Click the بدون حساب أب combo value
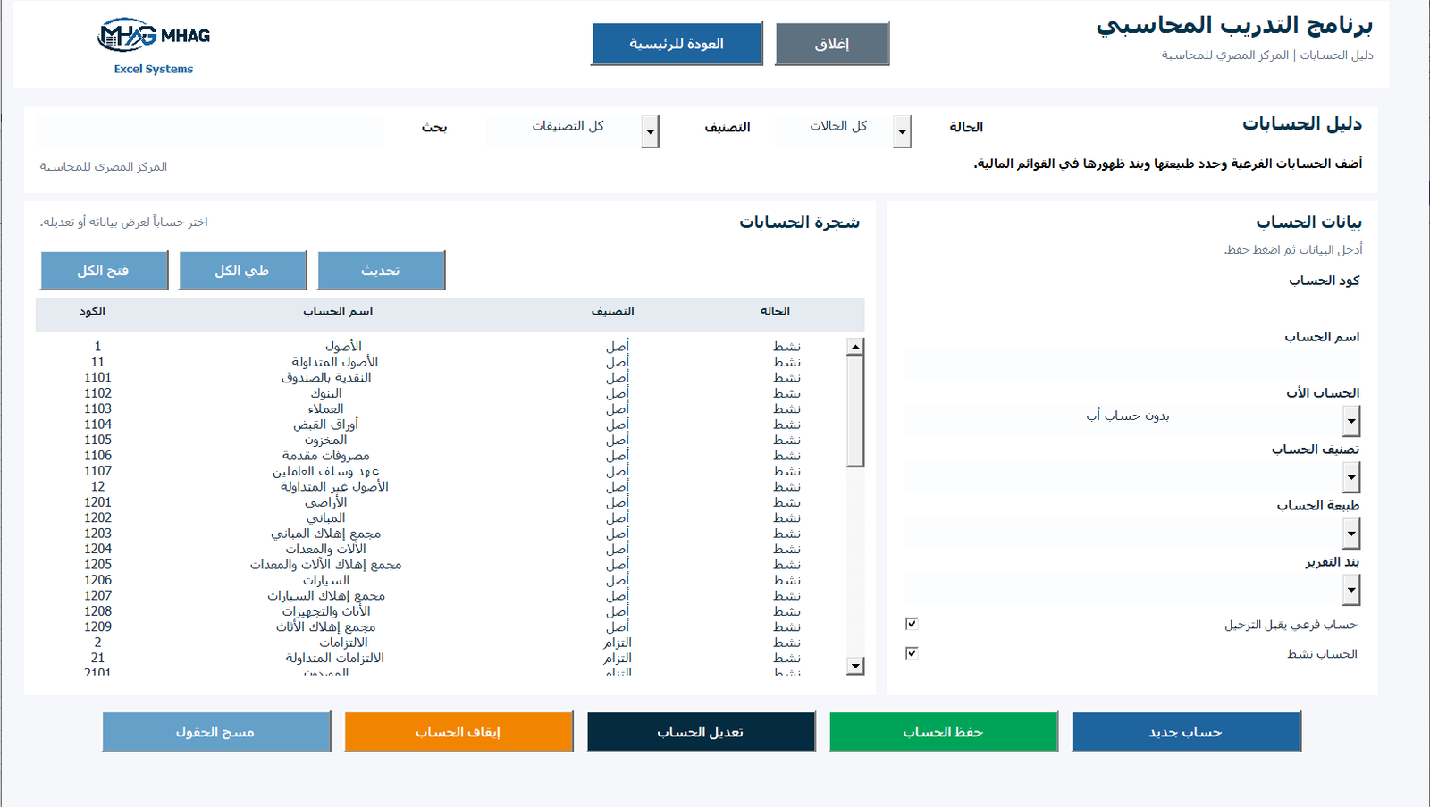Screen dimensions: 1430x807 click(x=1128, y=416)
